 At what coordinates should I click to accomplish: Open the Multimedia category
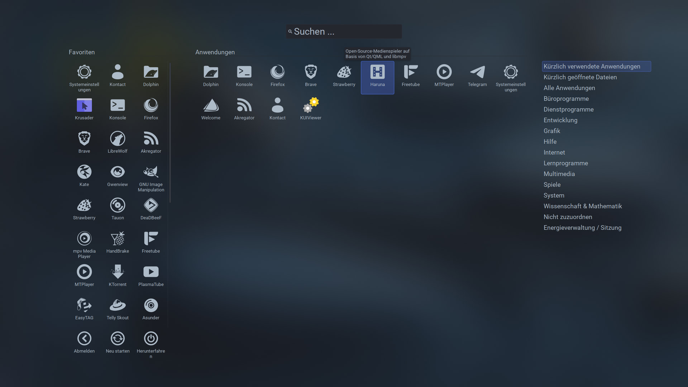(x=559, y=174)
